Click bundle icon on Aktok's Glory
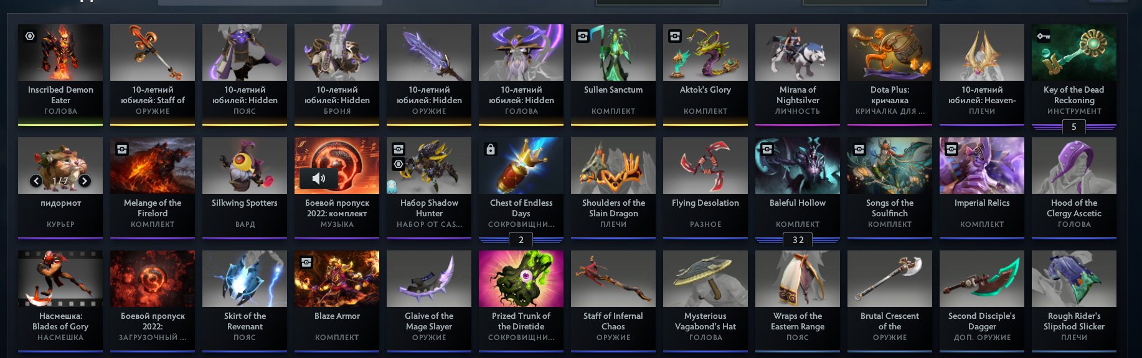 coord(675,36)
